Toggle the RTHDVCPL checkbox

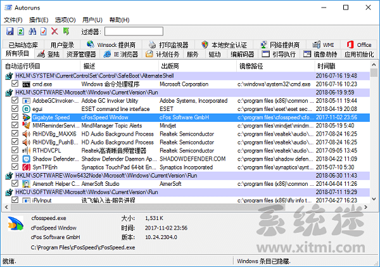[15, 150]
